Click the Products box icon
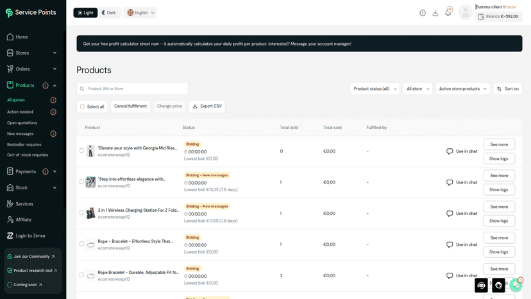This screenshot has width=531, height=299. tap(10, 85)
